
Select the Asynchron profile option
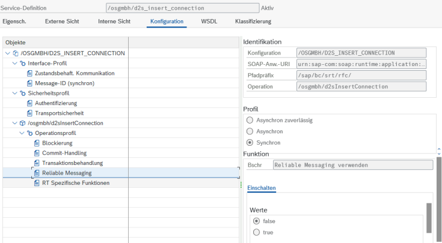pyautogui.click(x=250, y=131)
